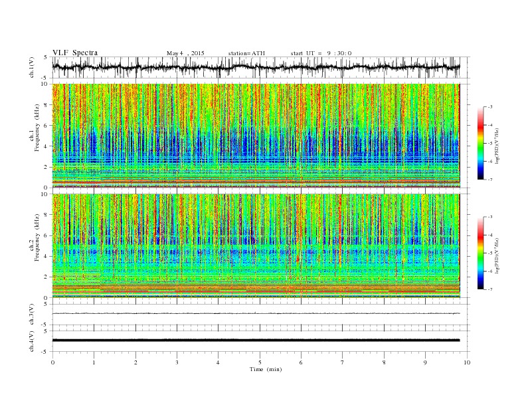Click the 'station=ATH' label
Screen dimensions: 526x407
(246, 53)
